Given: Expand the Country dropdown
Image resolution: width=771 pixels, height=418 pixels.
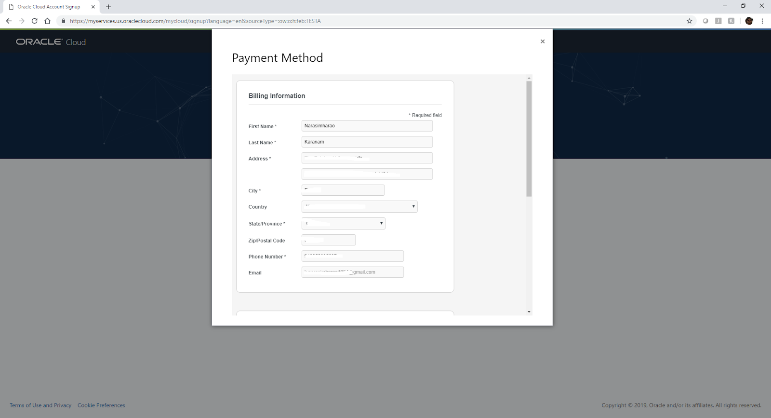Looking at the screenshot, I should pos(359,206).
